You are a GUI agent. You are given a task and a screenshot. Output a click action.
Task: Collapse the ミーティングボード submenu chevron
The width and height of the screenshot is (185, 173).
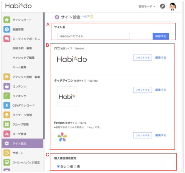(x=39, y=39)
